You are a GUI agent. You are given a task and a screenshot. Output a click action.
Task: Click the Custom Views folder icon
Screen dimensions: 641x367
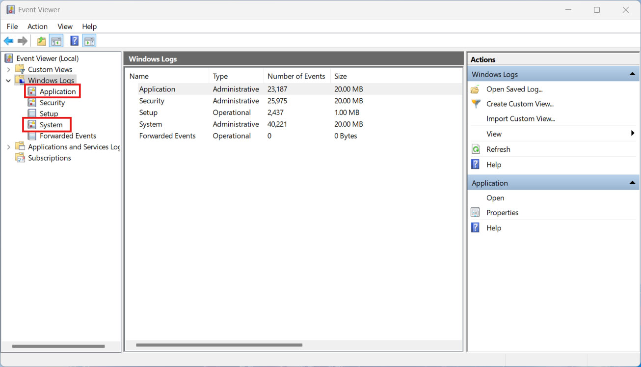(x=20, y=69)
